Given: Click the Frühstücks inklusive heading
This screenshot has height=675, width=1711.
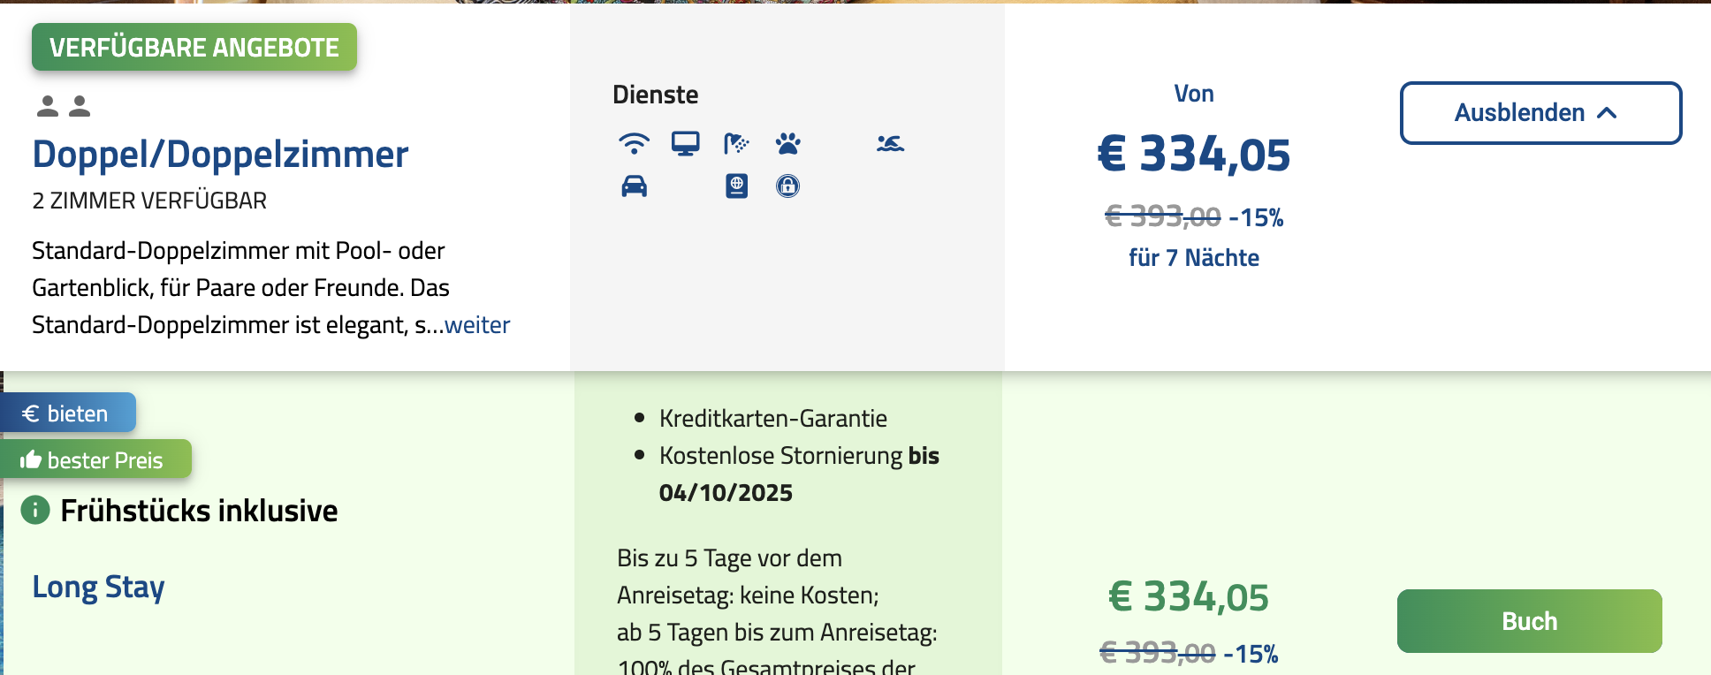Looking at the screenshot, I should point(199,511).
